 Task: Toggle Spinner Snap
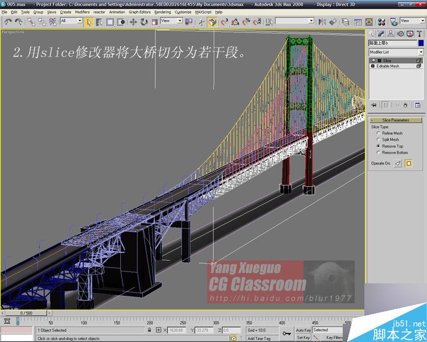click(257, 22)
